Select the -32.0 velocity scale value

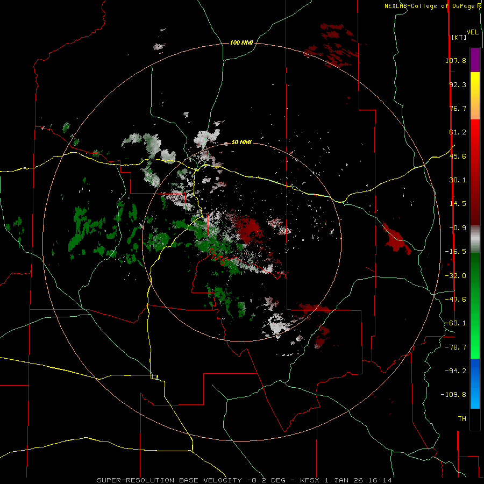pyautogui.click(x=455, y=276)
